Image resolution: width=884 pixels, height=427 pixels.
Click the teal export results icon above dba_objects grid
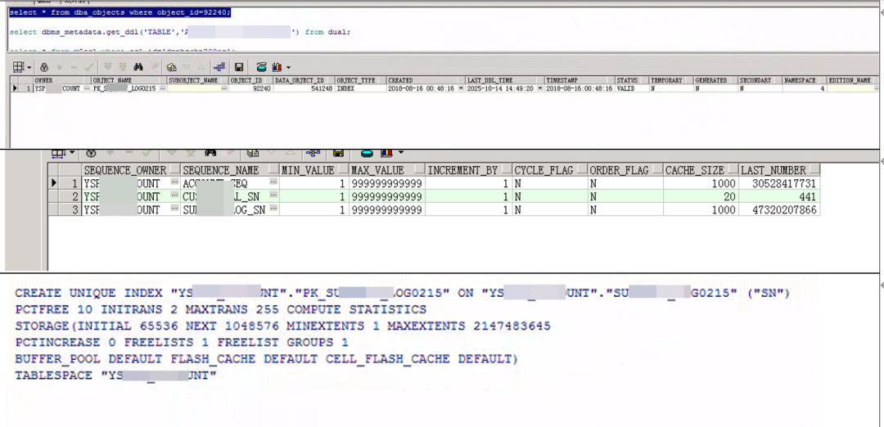click(x=261, y=68)
